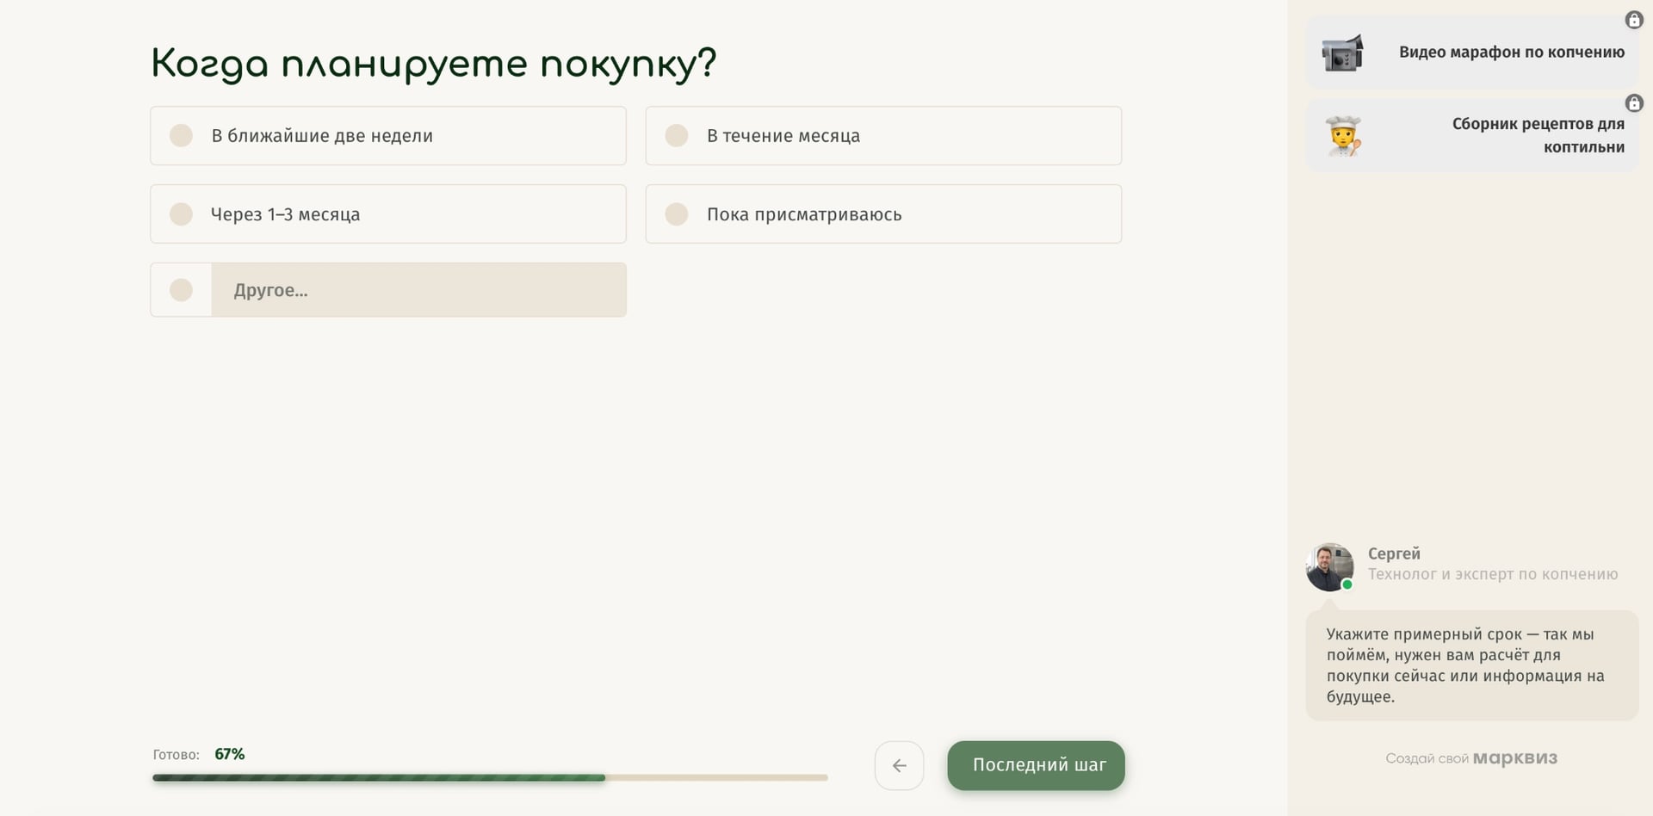Click the 'Последний шаг' button
Image resolution: width=1653 pixels, height=816 pixels.
(1036, 765)
